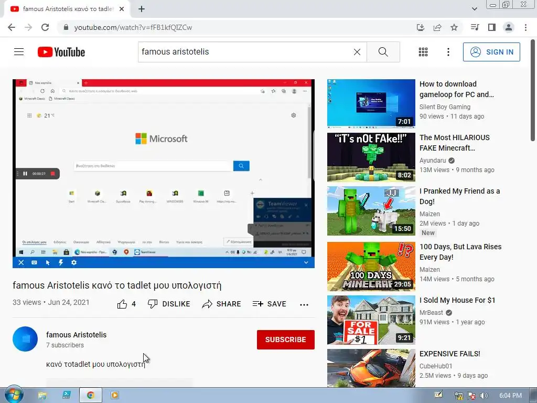Open the video's more actions ellipsis
This screenshot has width=537, height=403.
304,304
